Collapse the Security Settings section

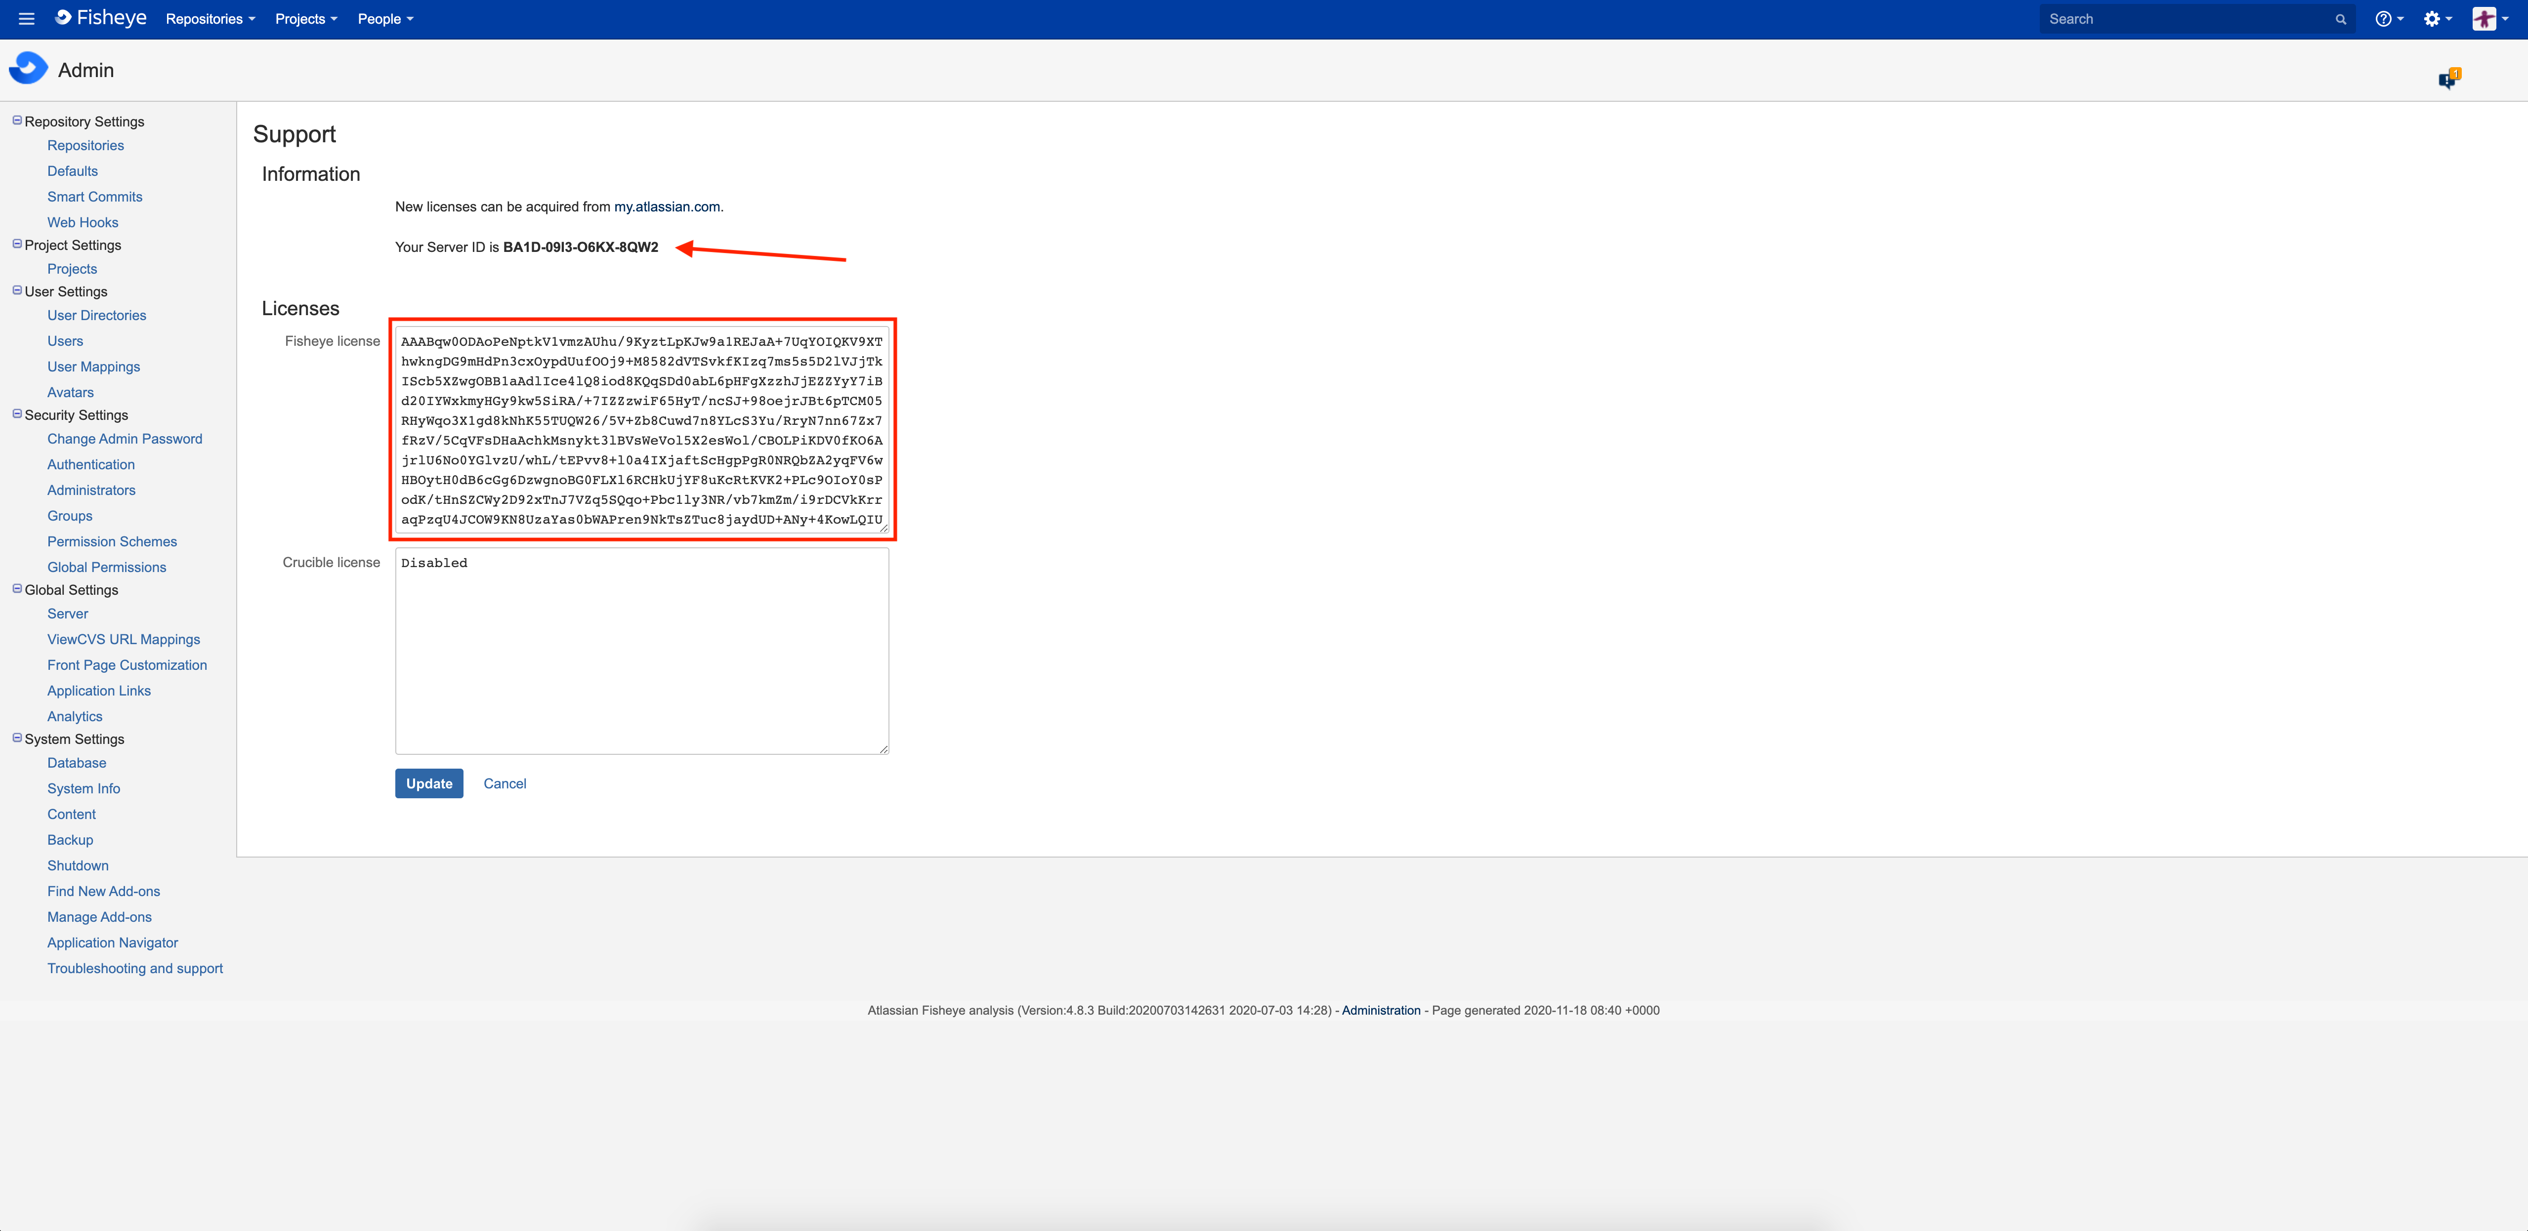tap(17, 414)
